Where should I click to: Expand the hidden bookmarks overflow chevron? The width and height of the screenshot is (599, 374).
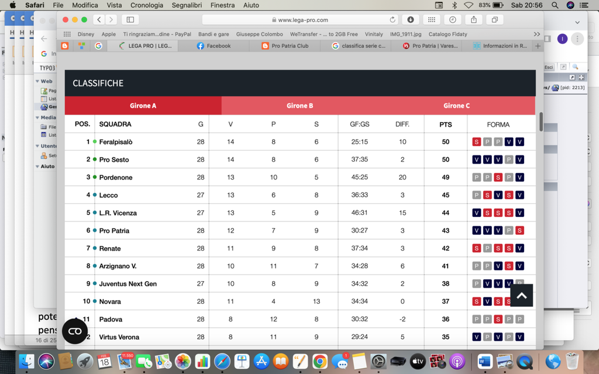coord(536,34)
